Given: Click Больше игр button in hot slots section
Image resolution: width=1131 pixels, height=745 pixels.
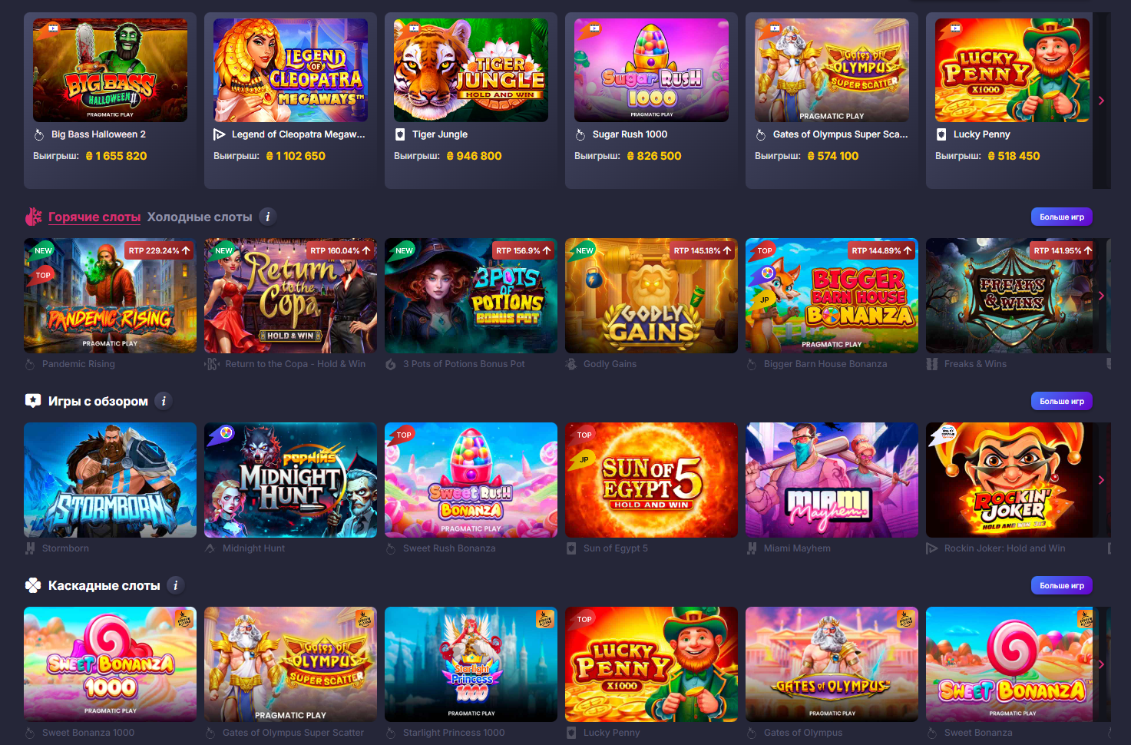Looking at the screenshot, I should point(1062,217).
